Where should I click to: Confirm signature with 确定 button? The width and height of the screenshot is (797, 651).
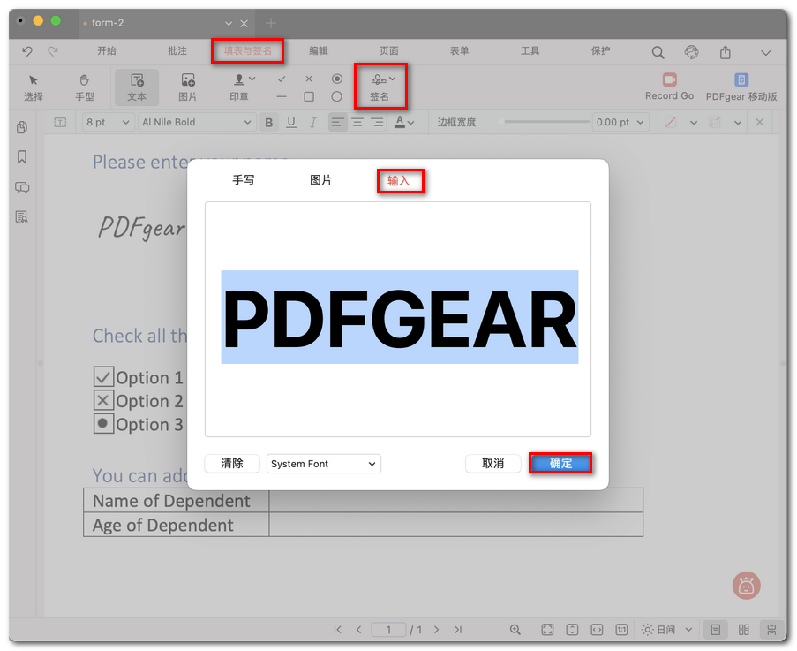(560, 464)
